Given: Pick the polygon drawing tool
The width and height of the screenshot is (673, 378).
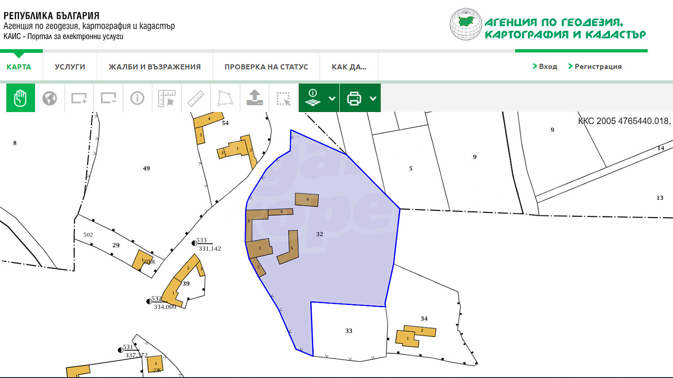Looking at the screenshot, I should point(225,98).
